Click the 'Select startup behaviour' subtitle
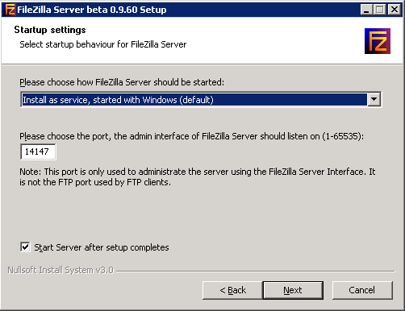The height and width of the screenshot is (311, 405). [x=103, y=44]
